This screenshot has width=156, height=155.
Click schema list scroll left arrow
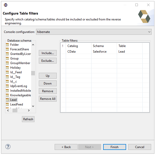(x=8, y=110)
